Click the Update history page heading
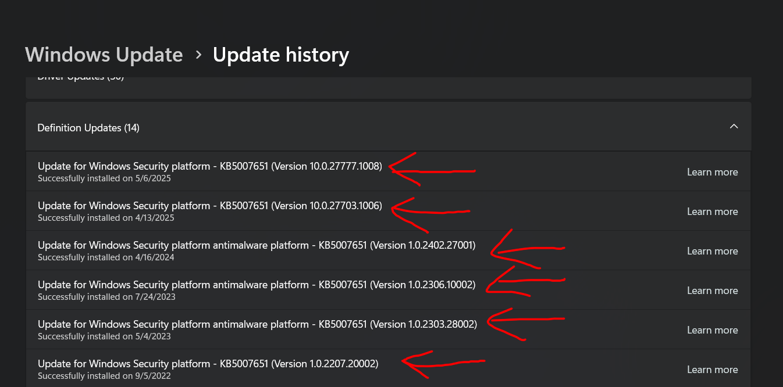Screen dimensions: 783x387 (280, 55)
